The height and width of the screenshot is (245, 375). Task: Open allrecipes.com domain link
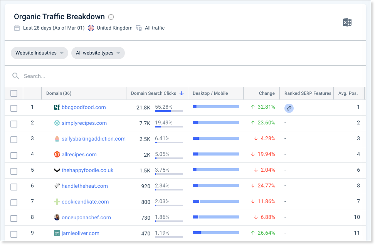click(x=79, y=154)
